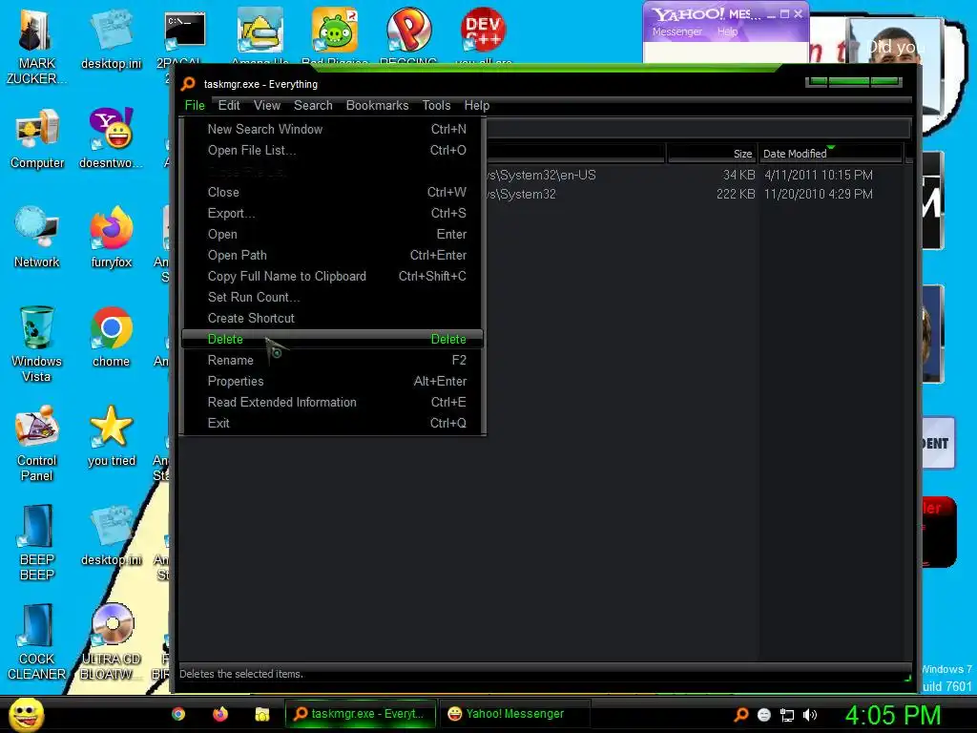Open the Tools menu in Everything

pyautogui.click(x=436, y=105)
